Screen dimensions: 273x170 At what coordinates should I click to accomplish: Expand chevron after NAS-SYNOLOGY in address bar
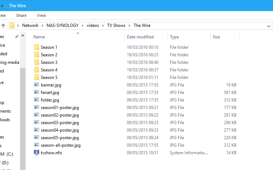(x=82, y=25)
